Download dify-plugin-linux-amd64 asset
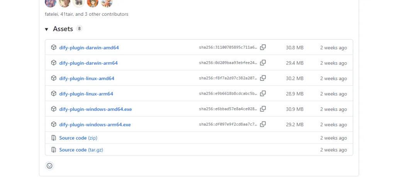Image resolution: width=417 pixels, height=177 pixels. (87, 78)
